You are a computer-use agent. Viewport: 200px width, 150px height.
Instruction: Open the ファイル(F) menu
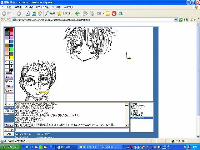click(x=6, y=7)
